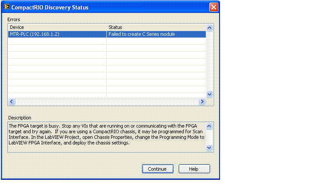
Task: Close the CompactRIO Discovery Status dialog
Action: 214,7
